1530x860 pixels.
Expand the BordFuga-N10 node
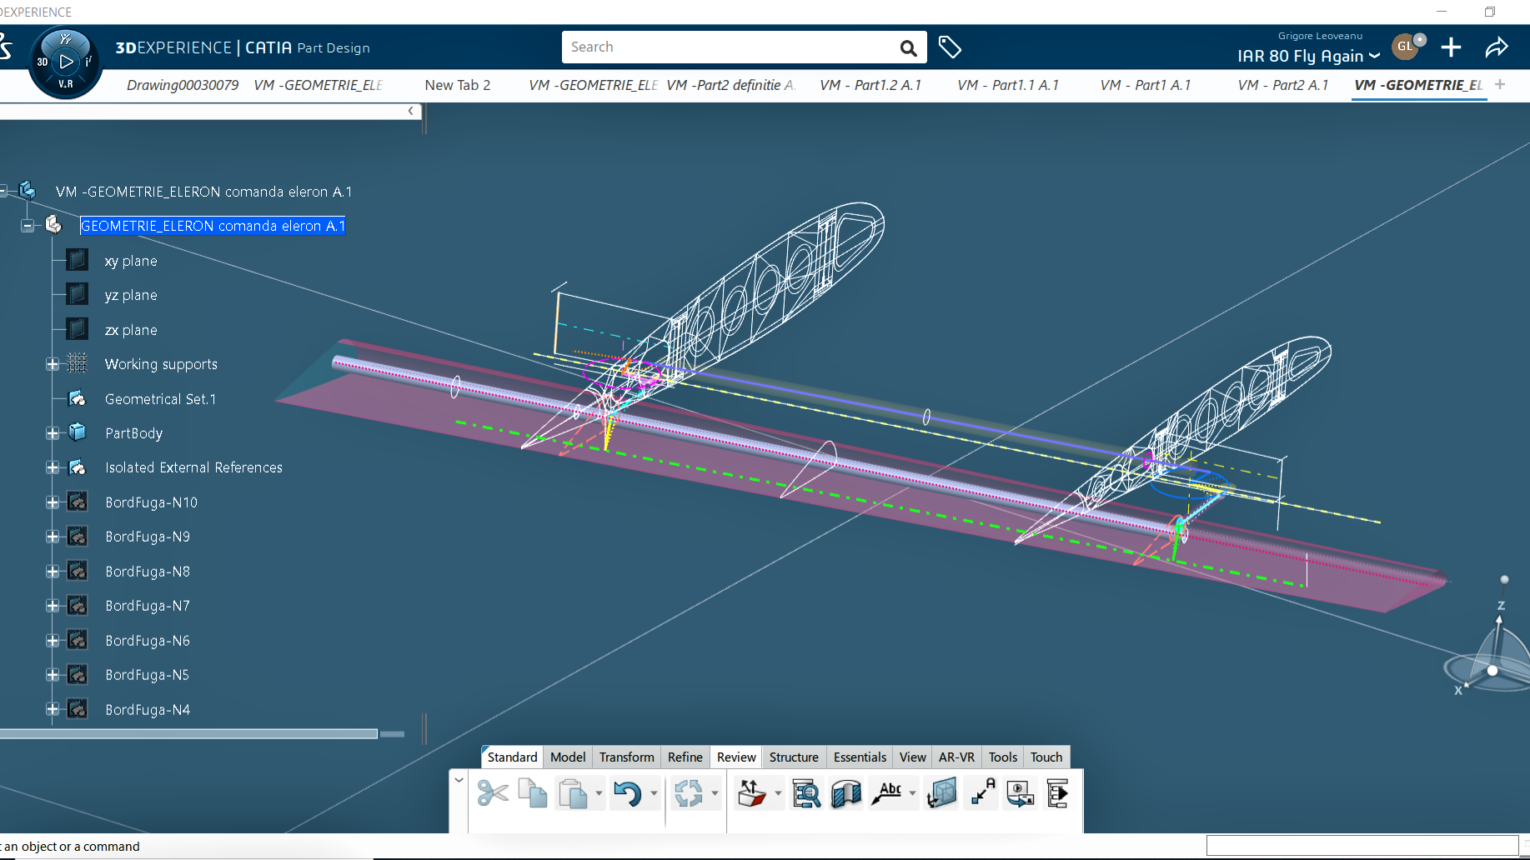[52, 502]
